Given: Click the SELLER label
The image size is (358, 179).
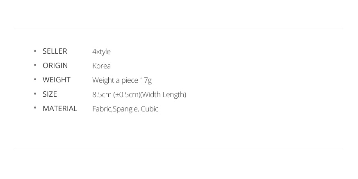Looking at the screenshot, I should tap(55, 51).
